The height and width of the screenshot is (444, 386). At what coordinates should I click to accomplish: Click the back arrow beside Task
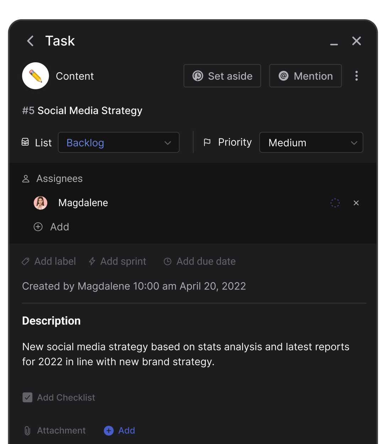31,41
